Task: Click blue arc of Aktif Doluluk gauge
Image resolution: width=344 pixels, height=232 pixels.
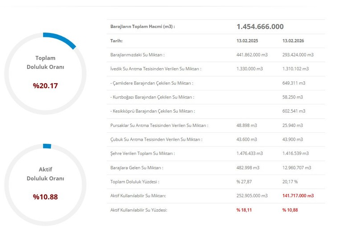Action: (47, 146)
